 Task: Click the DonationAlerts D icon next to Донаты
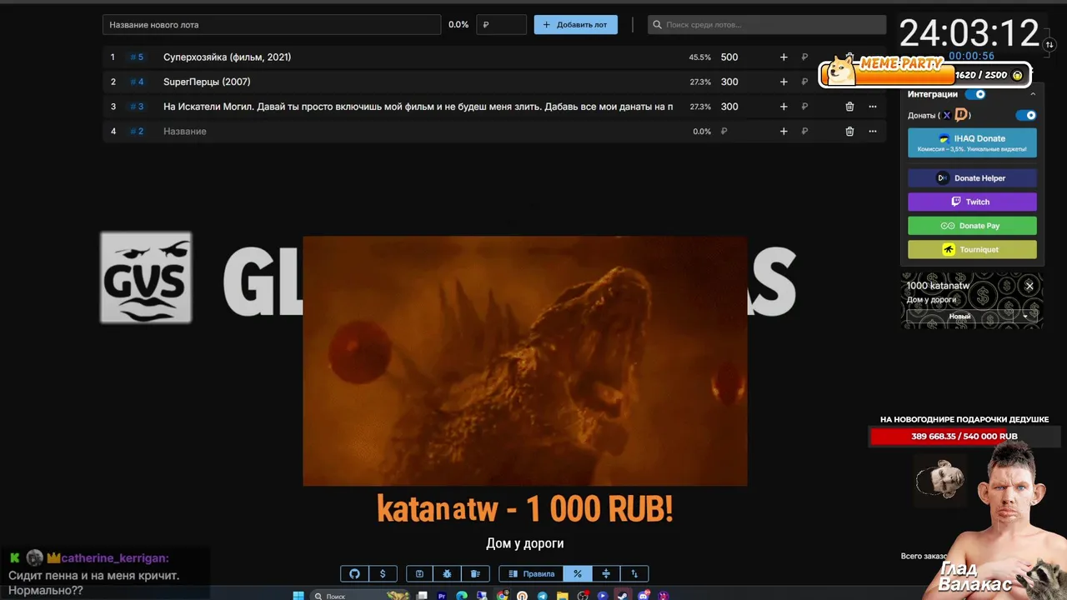coord(961,116)
